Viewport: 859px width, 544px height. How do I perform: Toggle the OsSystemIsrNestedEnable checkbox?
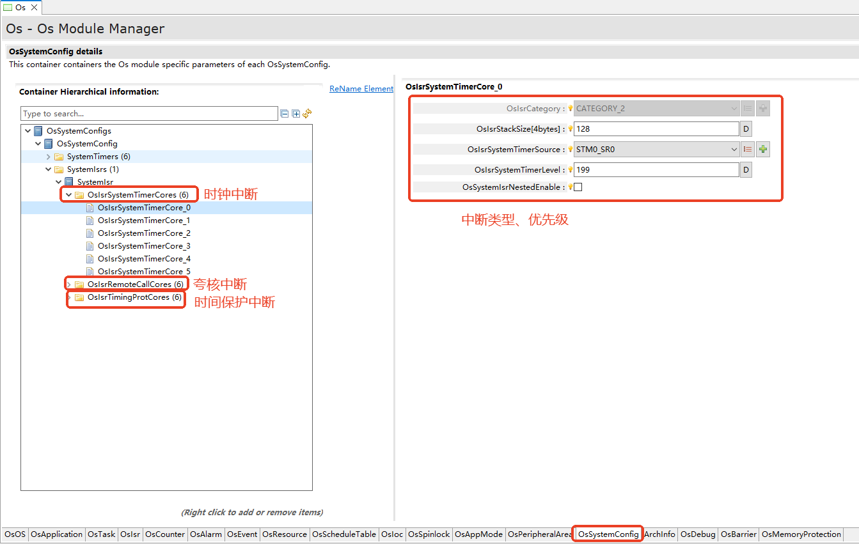pyautogui.click(x=578, y=187)
